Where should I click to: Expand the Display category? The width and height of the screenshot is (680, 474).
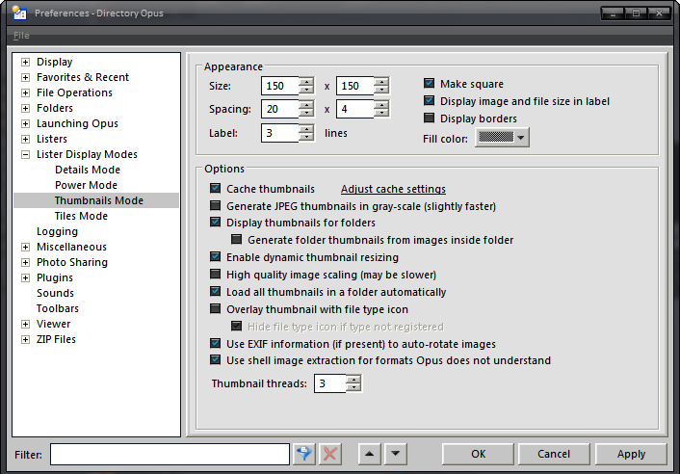[x=26, y=62]
